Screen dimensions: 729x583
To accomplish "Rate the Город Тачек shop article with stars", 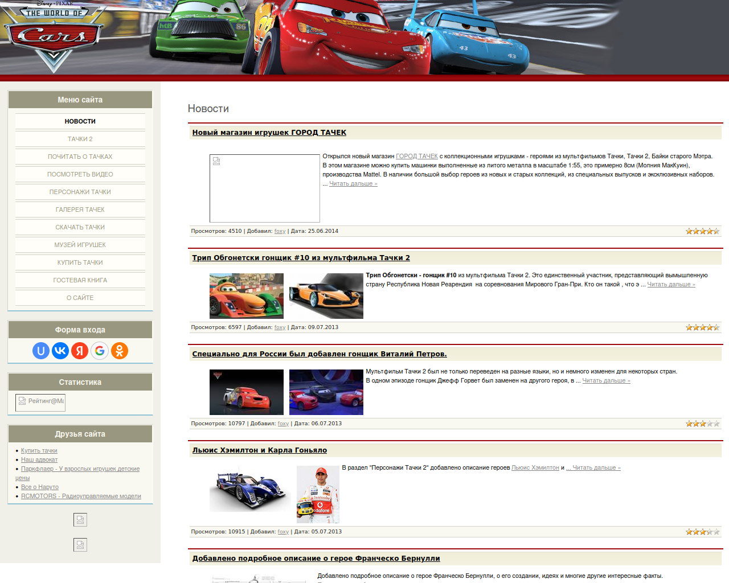I will point(703,231).
